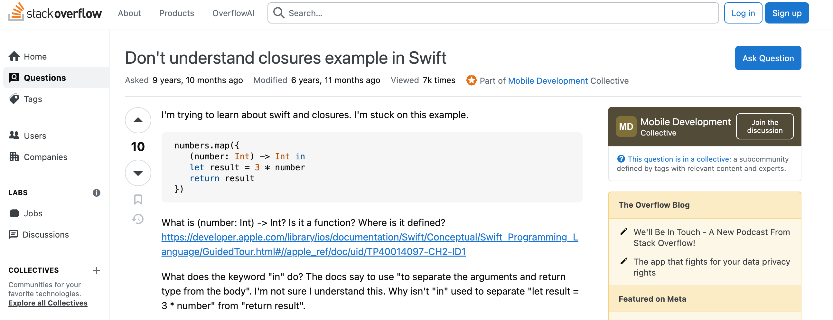Click the LABS section label
This screenshot has height=320, width=833.
coord(18,193)
